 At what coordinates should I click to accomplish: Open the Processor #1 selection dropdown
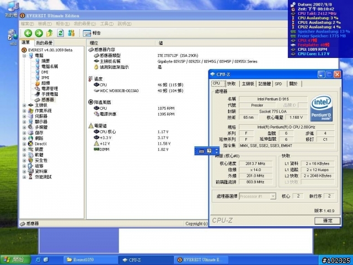pos(273,197)
